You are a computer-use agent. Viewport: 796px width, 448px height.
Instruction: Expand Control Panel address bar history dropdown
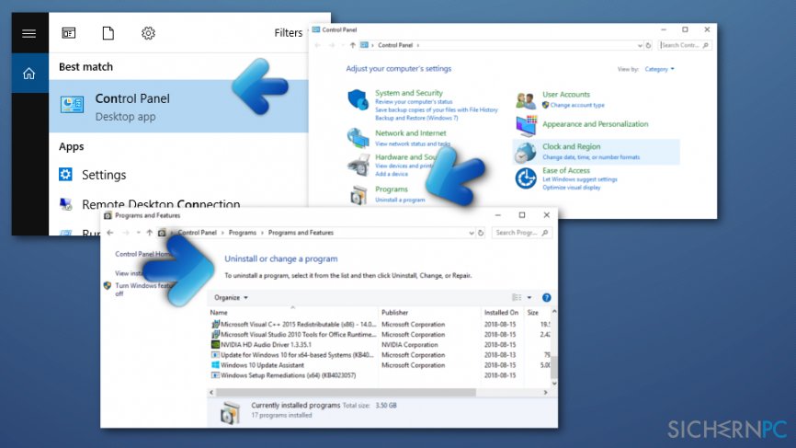click(x=640, y=46)
